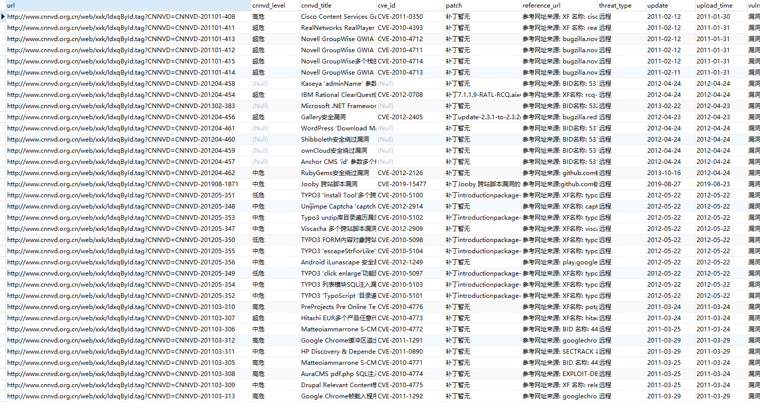Click the Unijimpe Captcha title cell
The width and height of the screenshot is (760, 410).
point(338,207)
